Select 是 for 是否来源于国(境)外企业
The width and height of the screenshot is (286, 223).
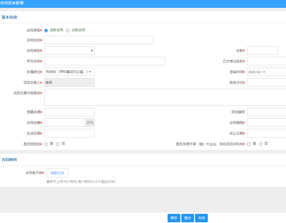pos(249,144)
